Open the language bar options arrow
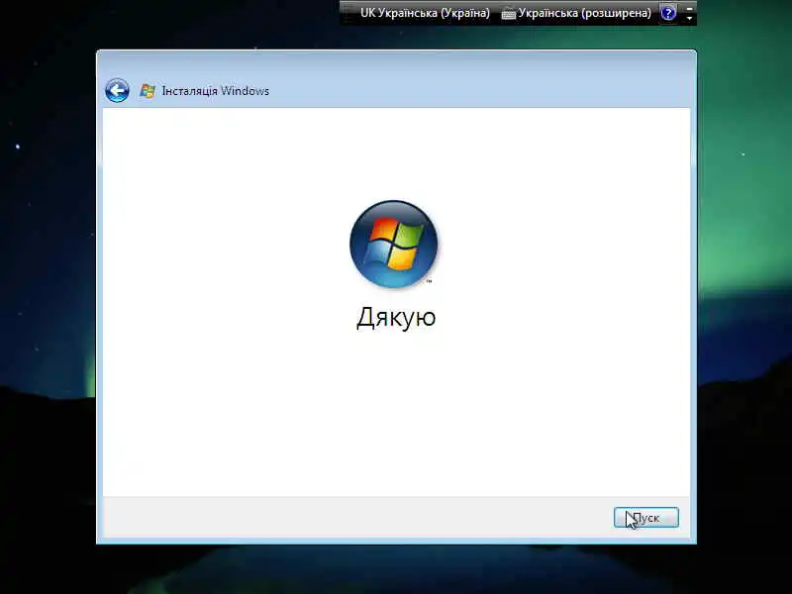The image size is (792, 594). click(x=689, y=18)
